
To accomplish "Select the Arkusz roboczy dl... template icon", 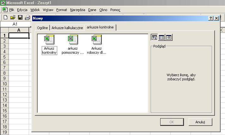I will (97, 40).
